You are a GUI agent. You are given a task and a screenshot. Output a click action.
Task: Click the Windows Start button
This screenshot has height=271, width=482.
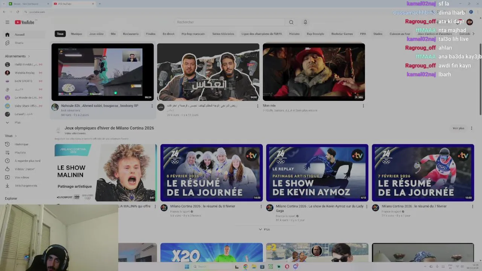tap(187, 266)
